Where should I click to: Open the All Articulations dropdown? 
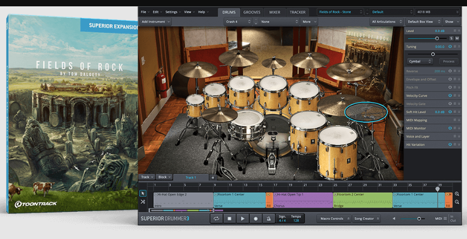386,21
